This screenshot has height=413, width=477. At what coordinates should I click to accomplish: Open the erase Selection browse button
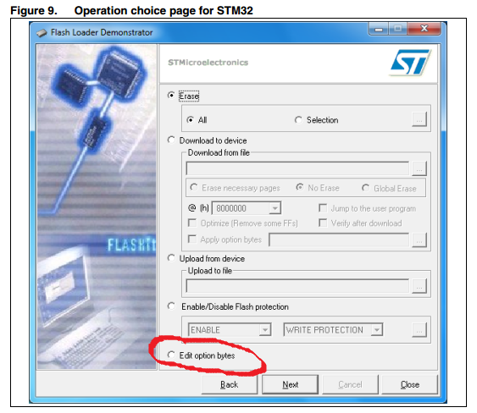pyautogui.click(x=419, y=119)
